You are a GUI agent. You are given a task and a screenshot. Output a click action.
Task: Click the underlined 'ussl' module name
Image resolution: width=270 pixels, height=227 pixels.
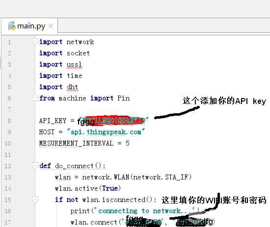[74, 65]
